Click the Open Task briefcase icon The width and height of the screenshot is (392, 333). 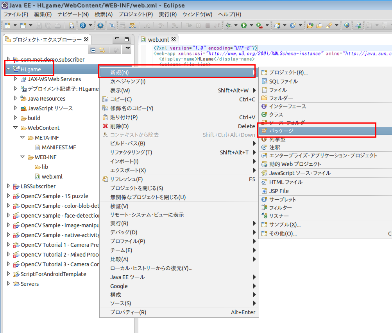(x=319, y=25)
